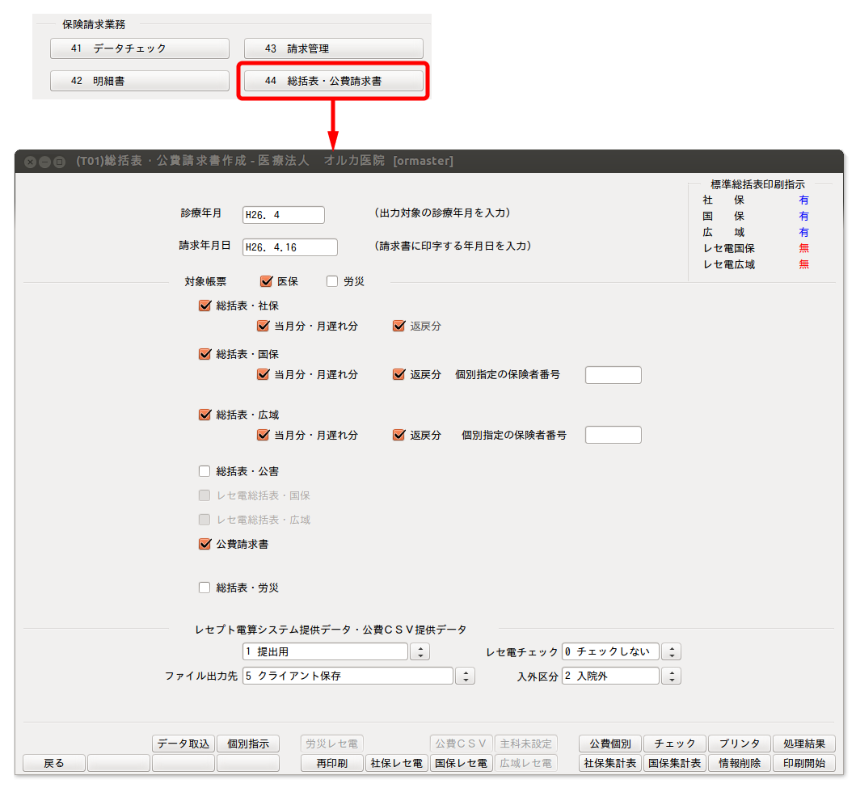Click the 社保集計表 button
The height and width of the screenshot is (788, 856).
click(609, 763)
